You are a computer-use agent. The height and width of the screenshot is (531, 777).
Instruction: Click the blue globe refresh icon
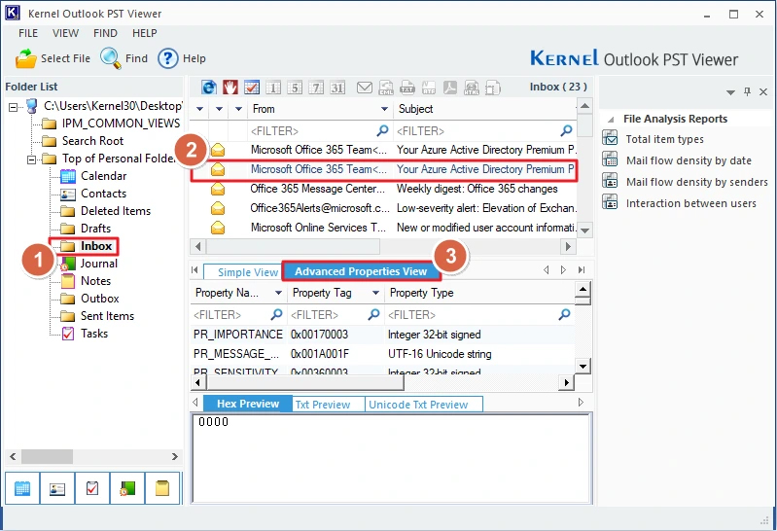[x=209, y=88]
